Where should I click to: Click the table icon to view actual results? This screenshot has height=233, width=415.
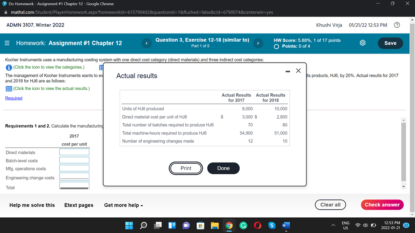tap(9, 89)
